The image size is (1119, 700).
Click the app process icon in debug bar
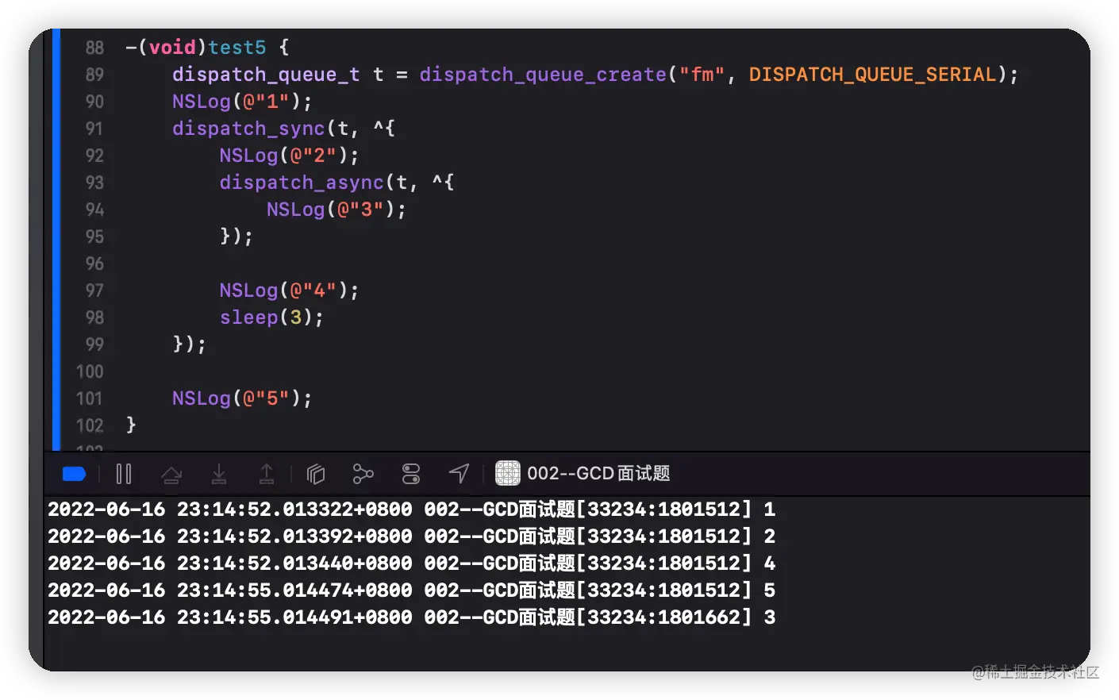[x=508, y=473]
